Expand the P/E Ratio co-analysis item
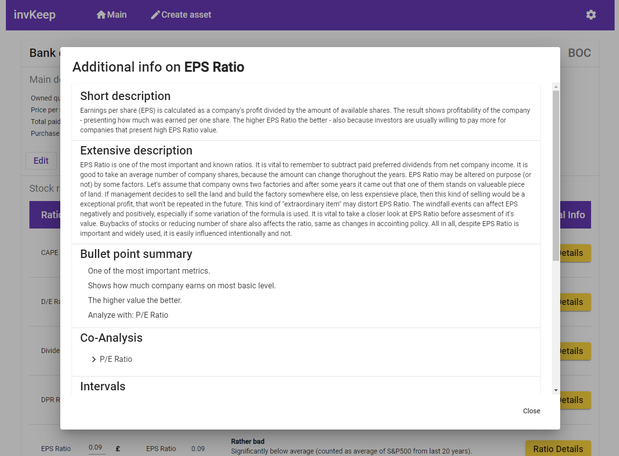This screenshot has height=456, width=619. pos(112,359)
